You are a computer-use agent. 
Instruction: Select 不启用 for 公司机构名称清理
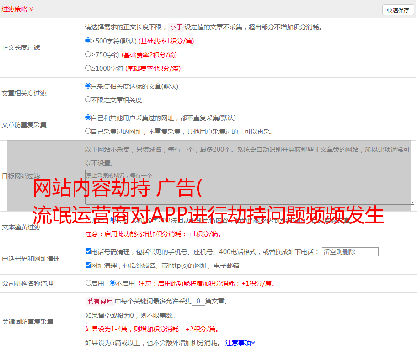click(113, 283)
